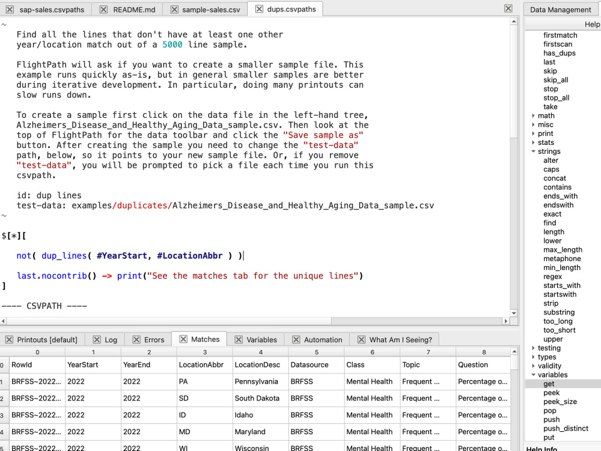Select the regex function
The width and height of the screenshot is (601, 451).
(x=552, y=277)
